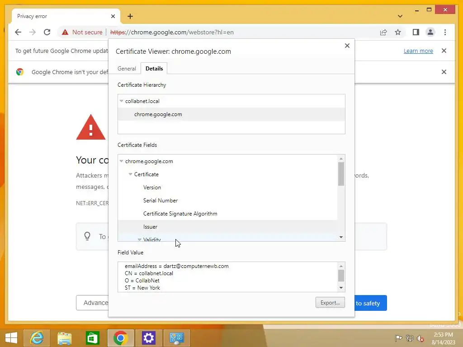Click the browser forward arrow
This screenshot has width=463, height=347.
pos(33,32)
